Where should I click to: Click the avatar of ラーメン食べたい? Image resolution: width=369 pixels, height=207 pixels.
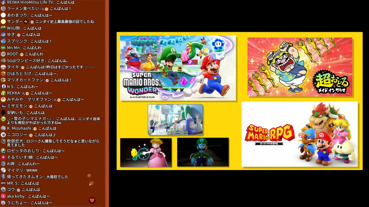(x=3, y=9)
